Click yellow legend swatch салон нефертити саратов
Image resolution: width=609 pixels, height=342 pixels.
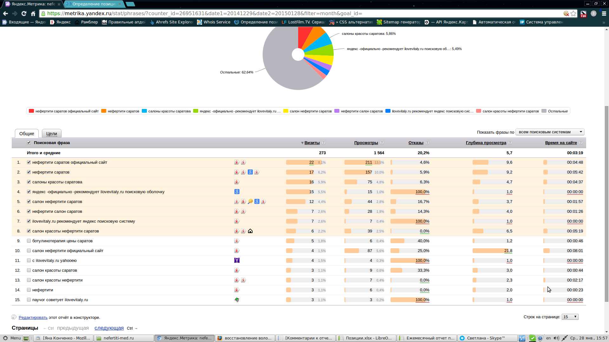click(x=286, y=111)
